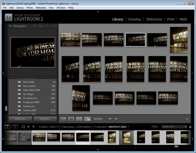Select the new orleans folder
The width and height of the screenshot is (196, 153).
[32, 86]
